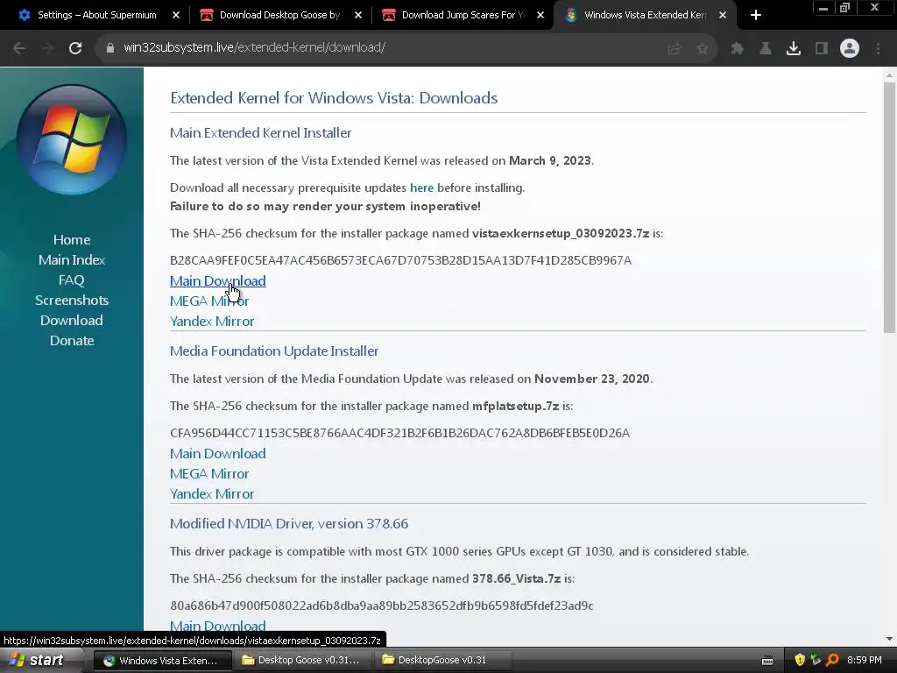This screenshot has width=897, height=673.
Task: Click Main Download for Media Foundation Update
Action: tap(217, 453)
